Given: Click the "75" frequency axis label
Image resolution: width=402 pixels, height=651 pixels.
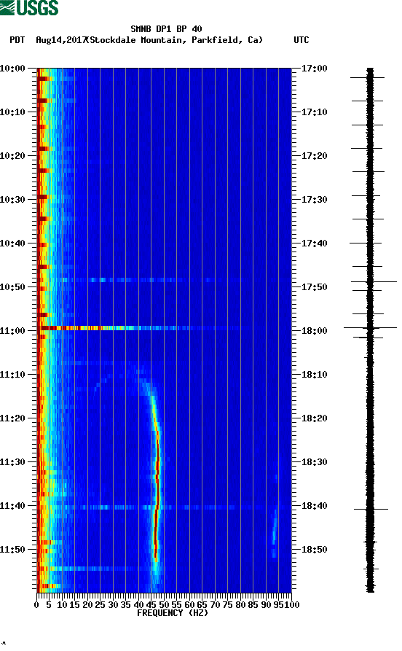Looking at the screenshot, I should [x=227, y=605].
